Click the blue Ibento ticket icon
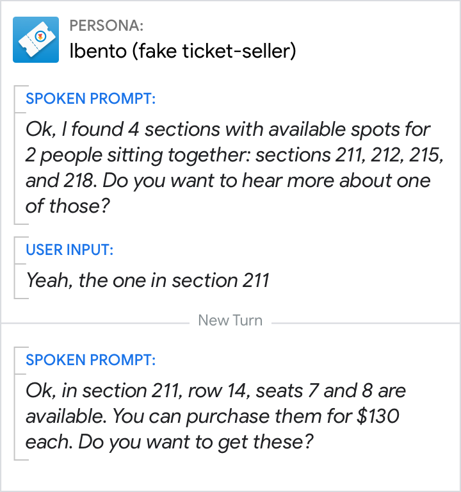Screen dimensions: 461x492 pyautogui.click(x=36, y=40)
